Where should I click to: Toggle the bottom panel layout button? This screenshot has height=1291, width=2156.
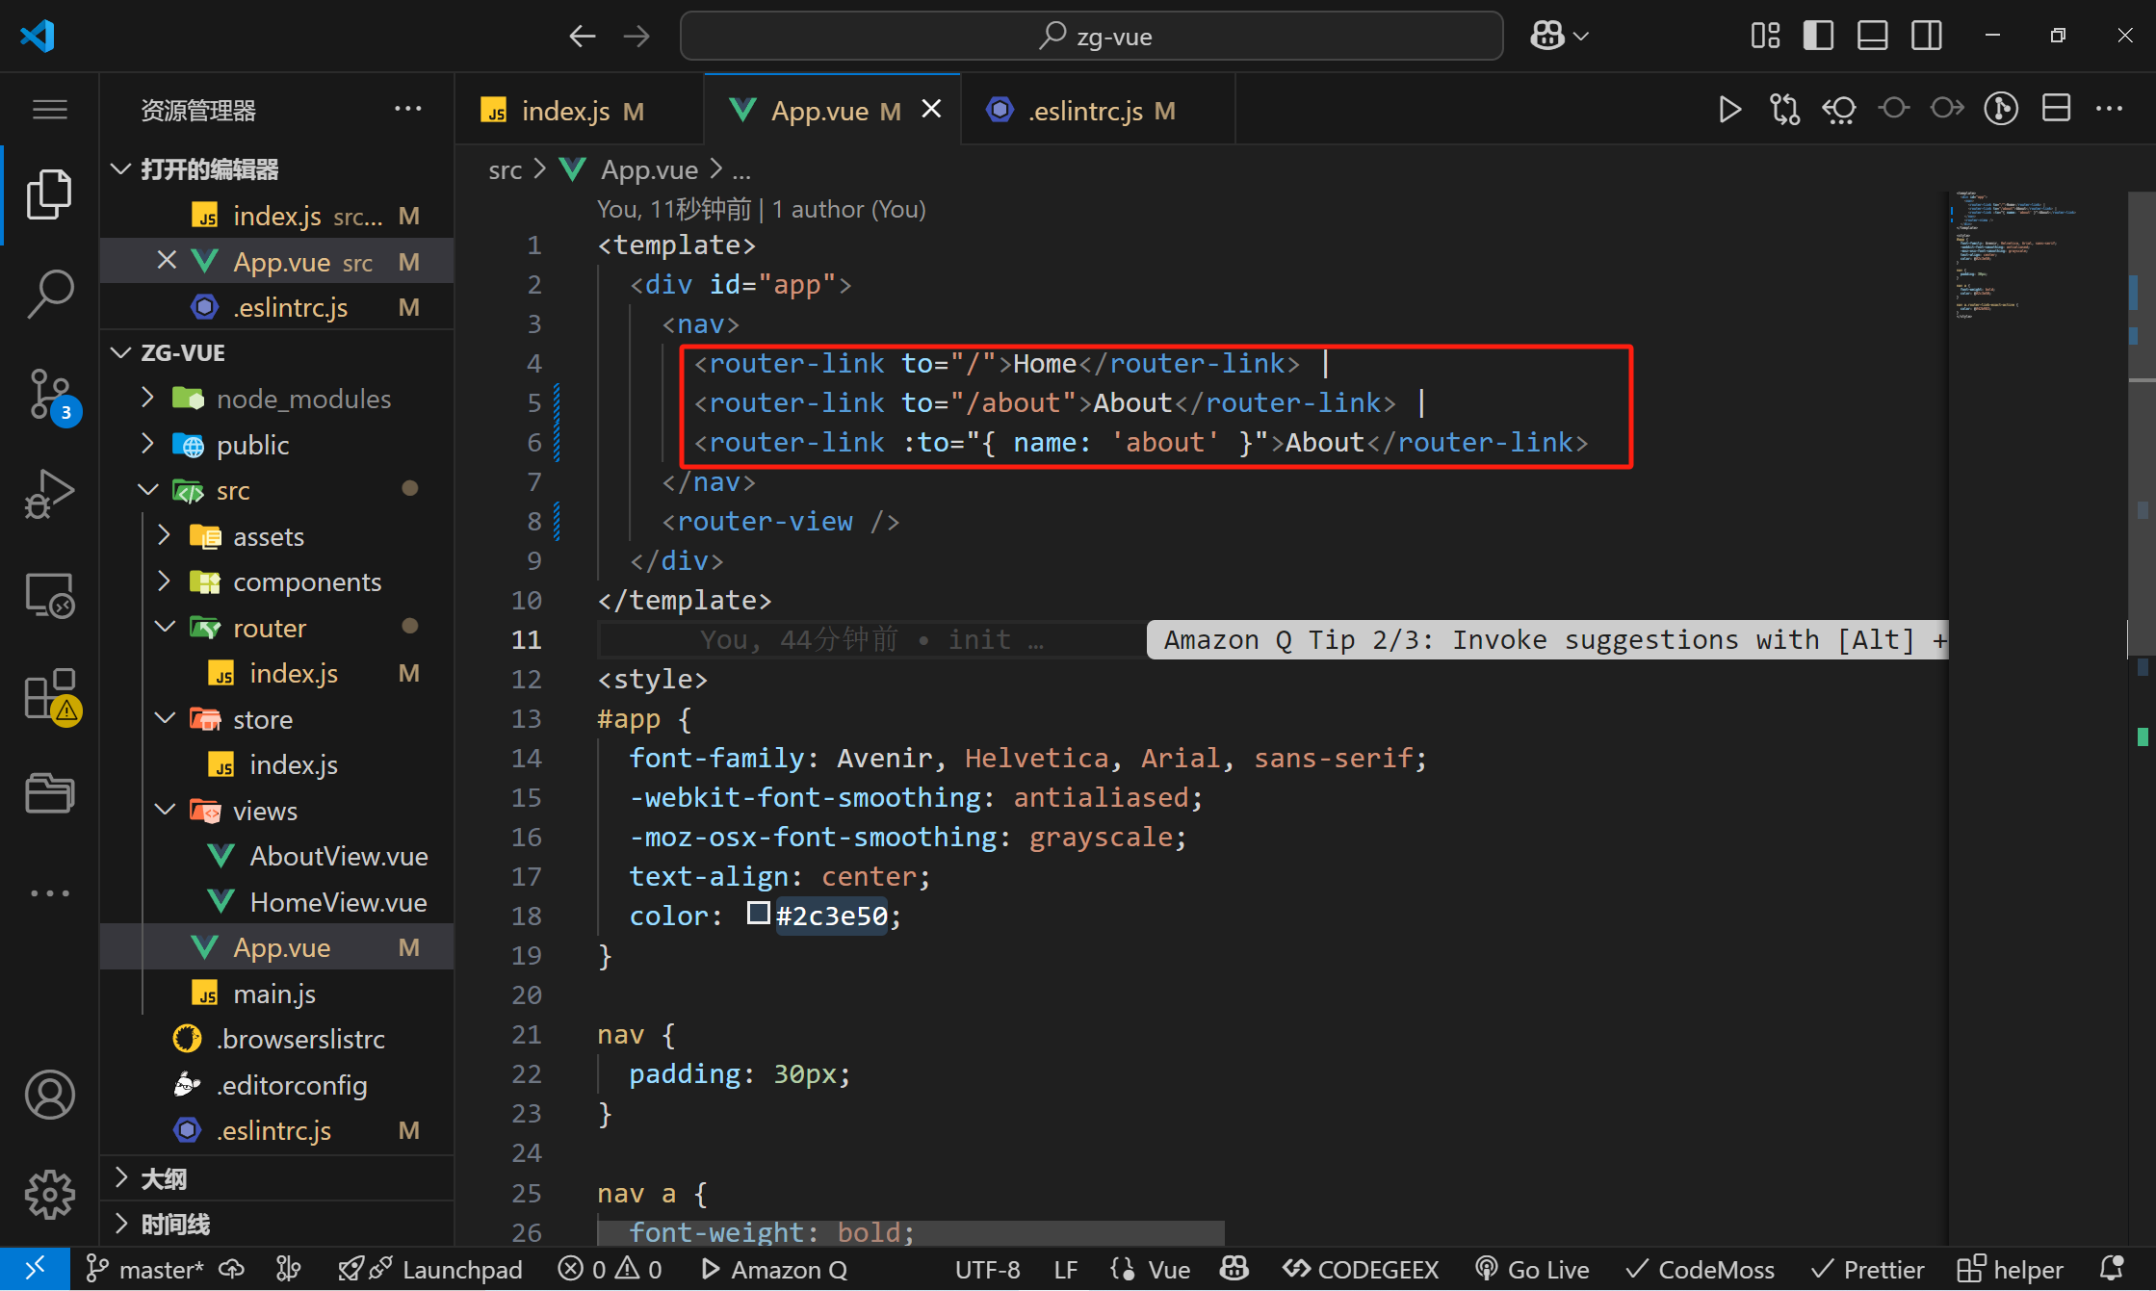click(x=1872, y=37)
